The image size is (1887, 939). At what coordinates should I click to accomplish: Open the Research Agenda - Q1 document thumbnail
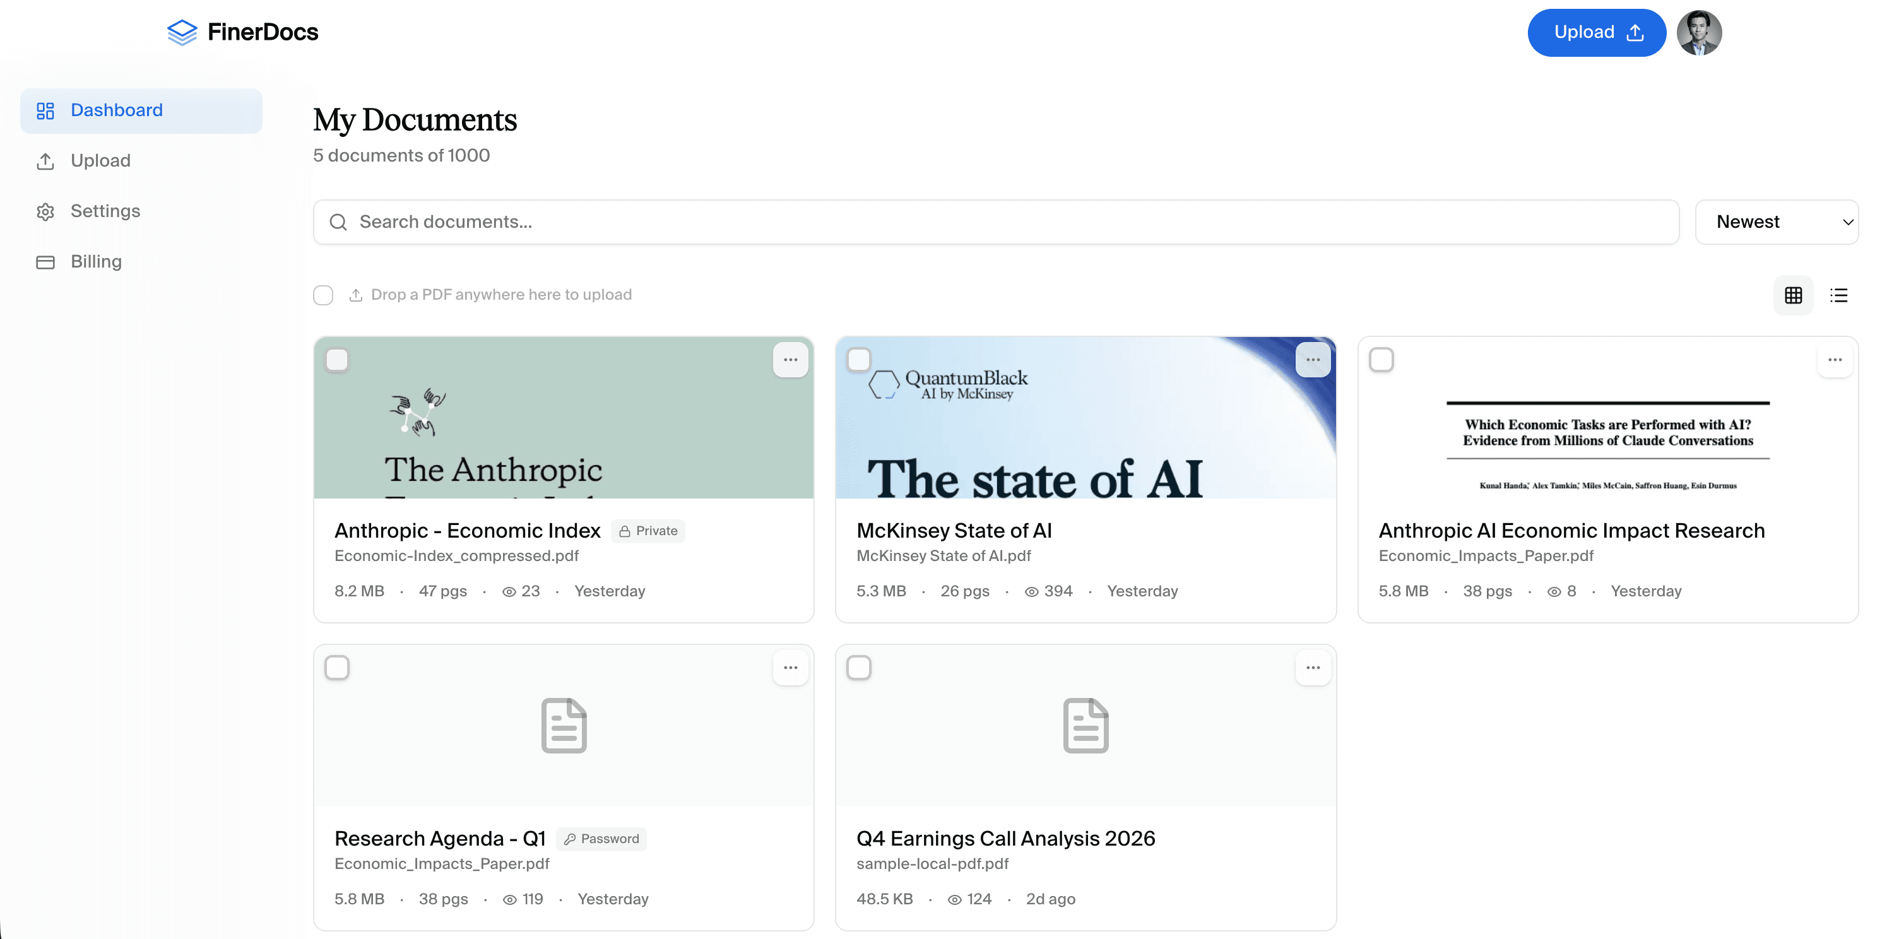pyautogui.click(x=564, y=725)
